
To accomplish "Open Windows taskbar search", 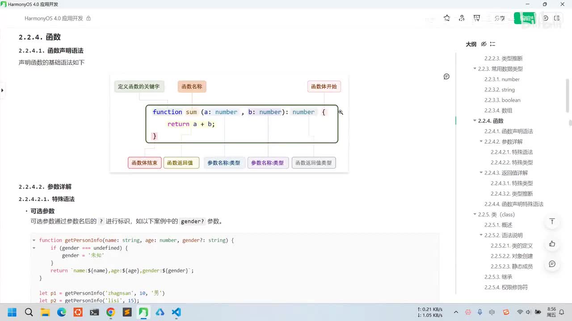I will [x=29, y=312].
